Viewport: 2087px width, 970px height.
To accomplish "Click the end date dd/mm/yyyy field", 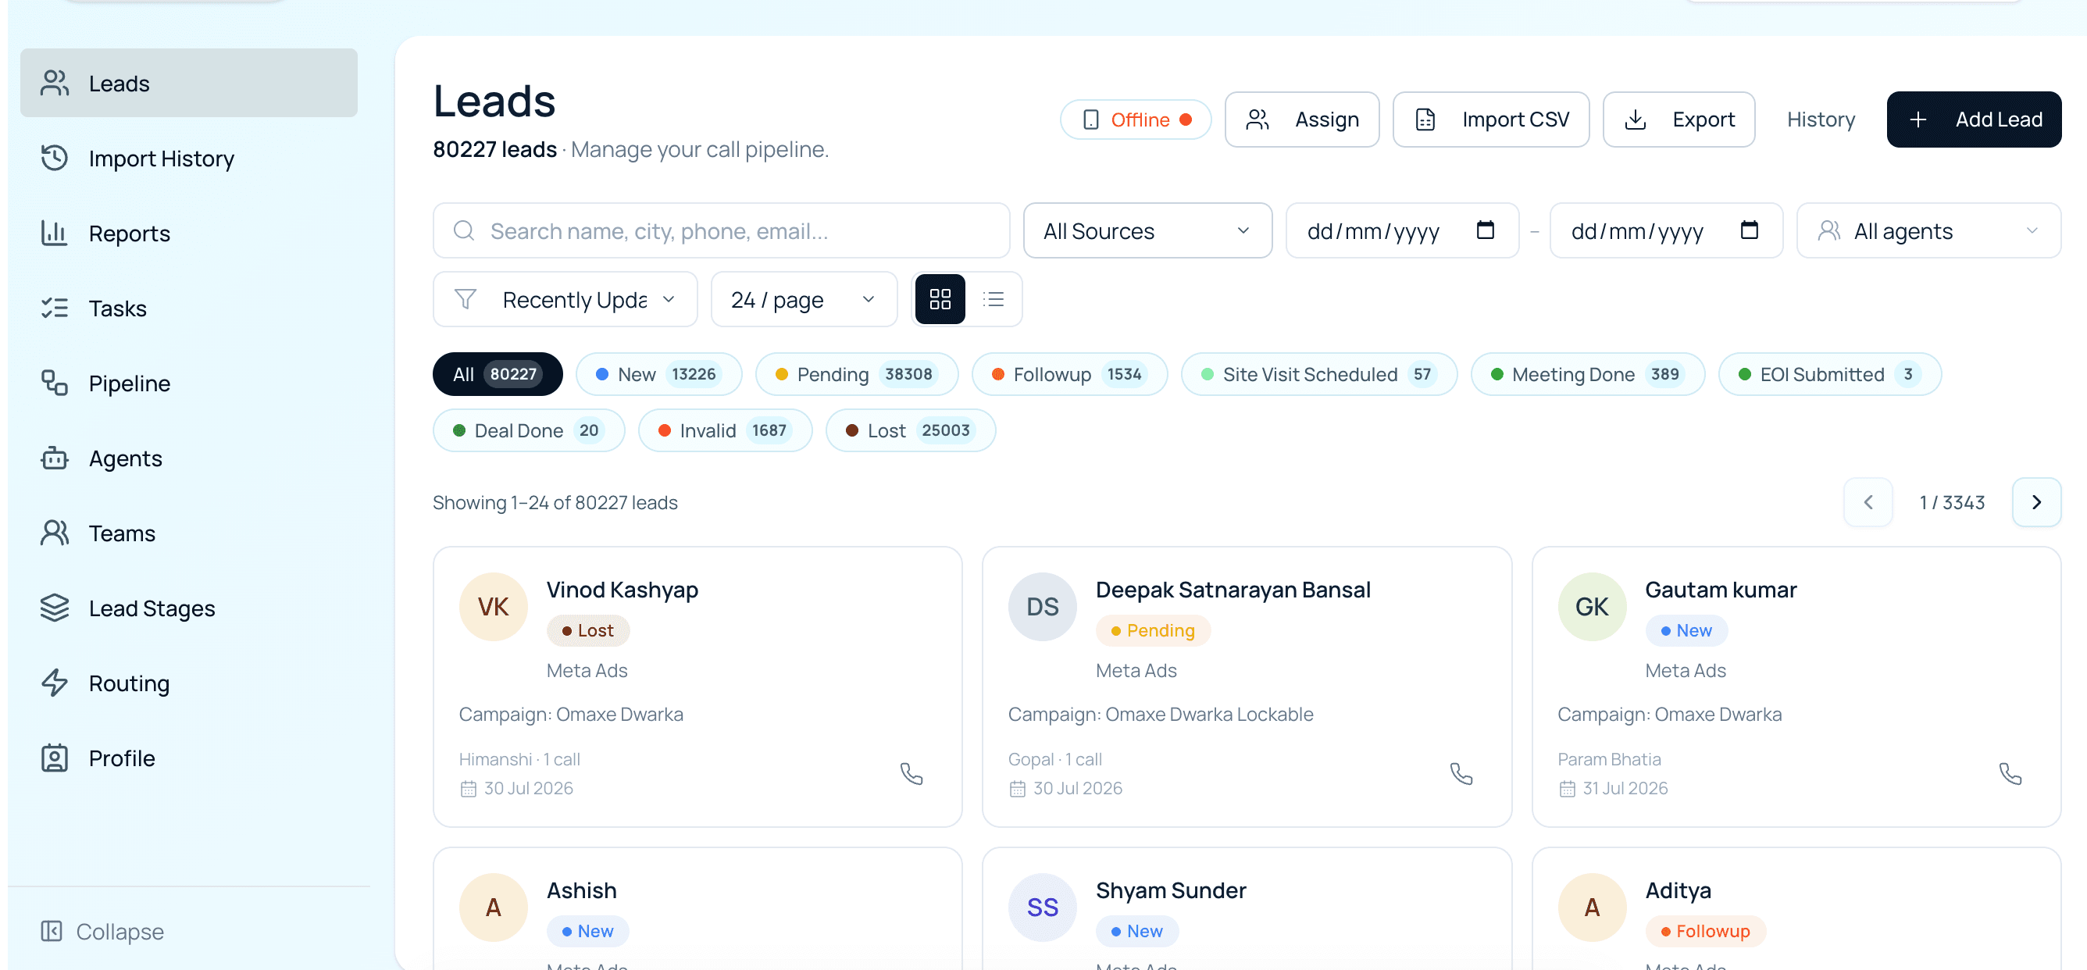I will 1666,231.
